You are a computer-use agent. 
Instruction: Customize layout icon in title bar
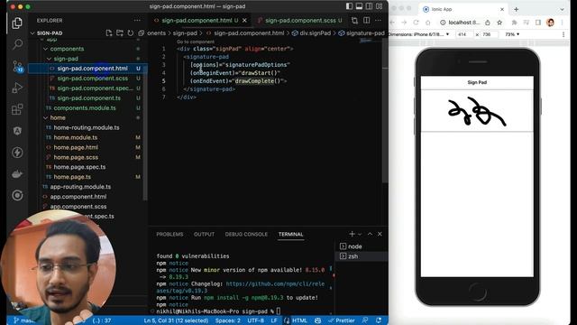[x=379, y=6]
